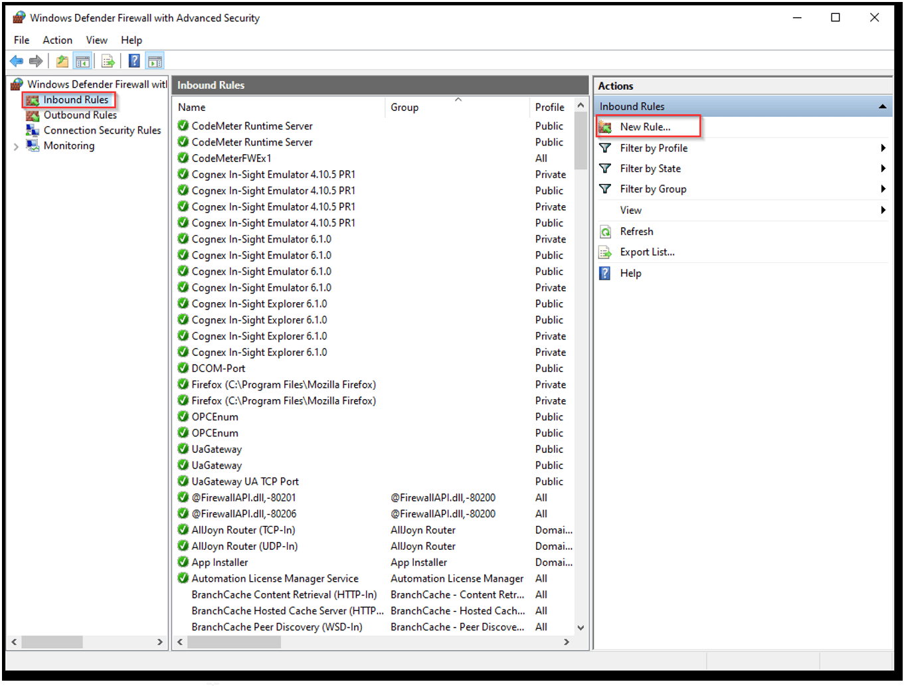The width and height of the screenshot is (908, 686).
Task: Sort rules by the Profile column header
Action: coord(551,108)
